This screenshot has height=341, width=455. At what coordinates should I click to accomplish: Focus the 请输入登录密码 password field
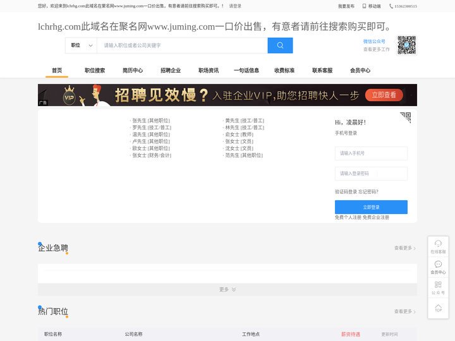click(371, 174)
